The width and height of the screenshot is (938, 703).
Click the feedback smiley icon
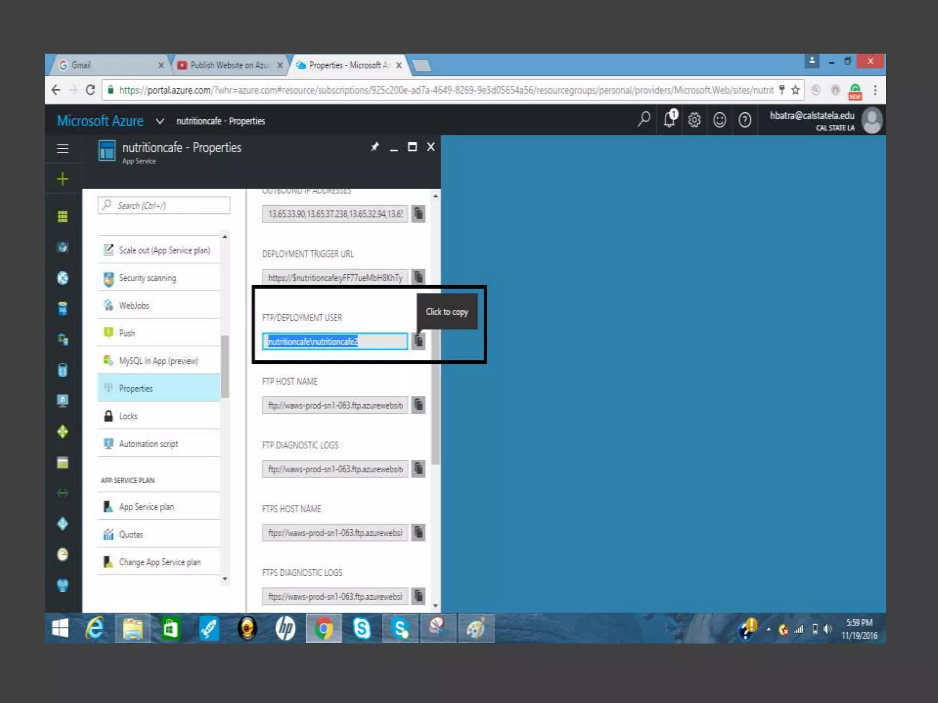[x=720, y=120]
